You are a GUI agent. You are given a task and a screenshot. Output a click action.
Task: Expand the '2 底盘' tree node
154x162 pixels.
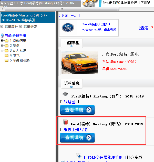point(2,46)
